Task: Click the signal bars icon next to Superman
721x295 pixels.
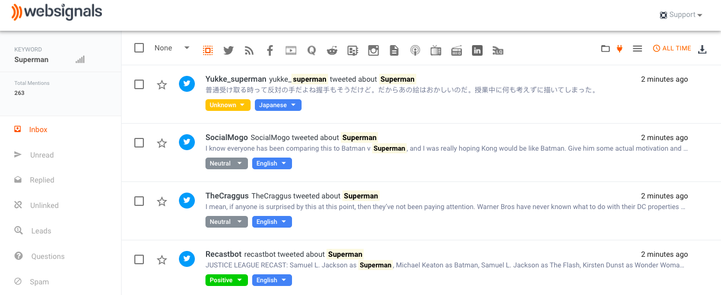Action: click(80, 59)
